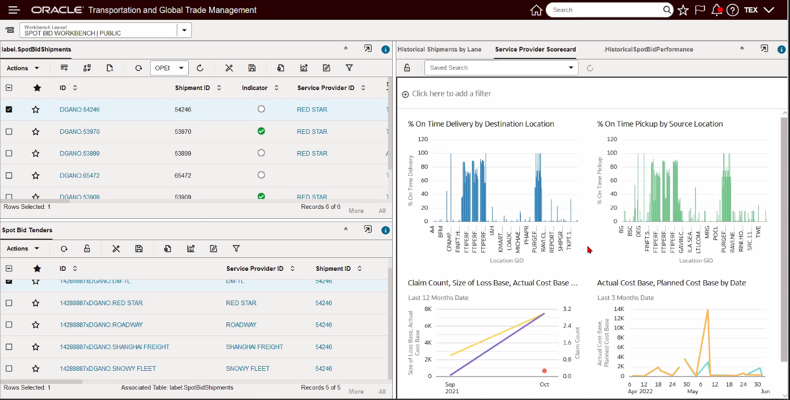
Task: Click the lock icon in Scorecard toolbar
Action: pos(407,68)
